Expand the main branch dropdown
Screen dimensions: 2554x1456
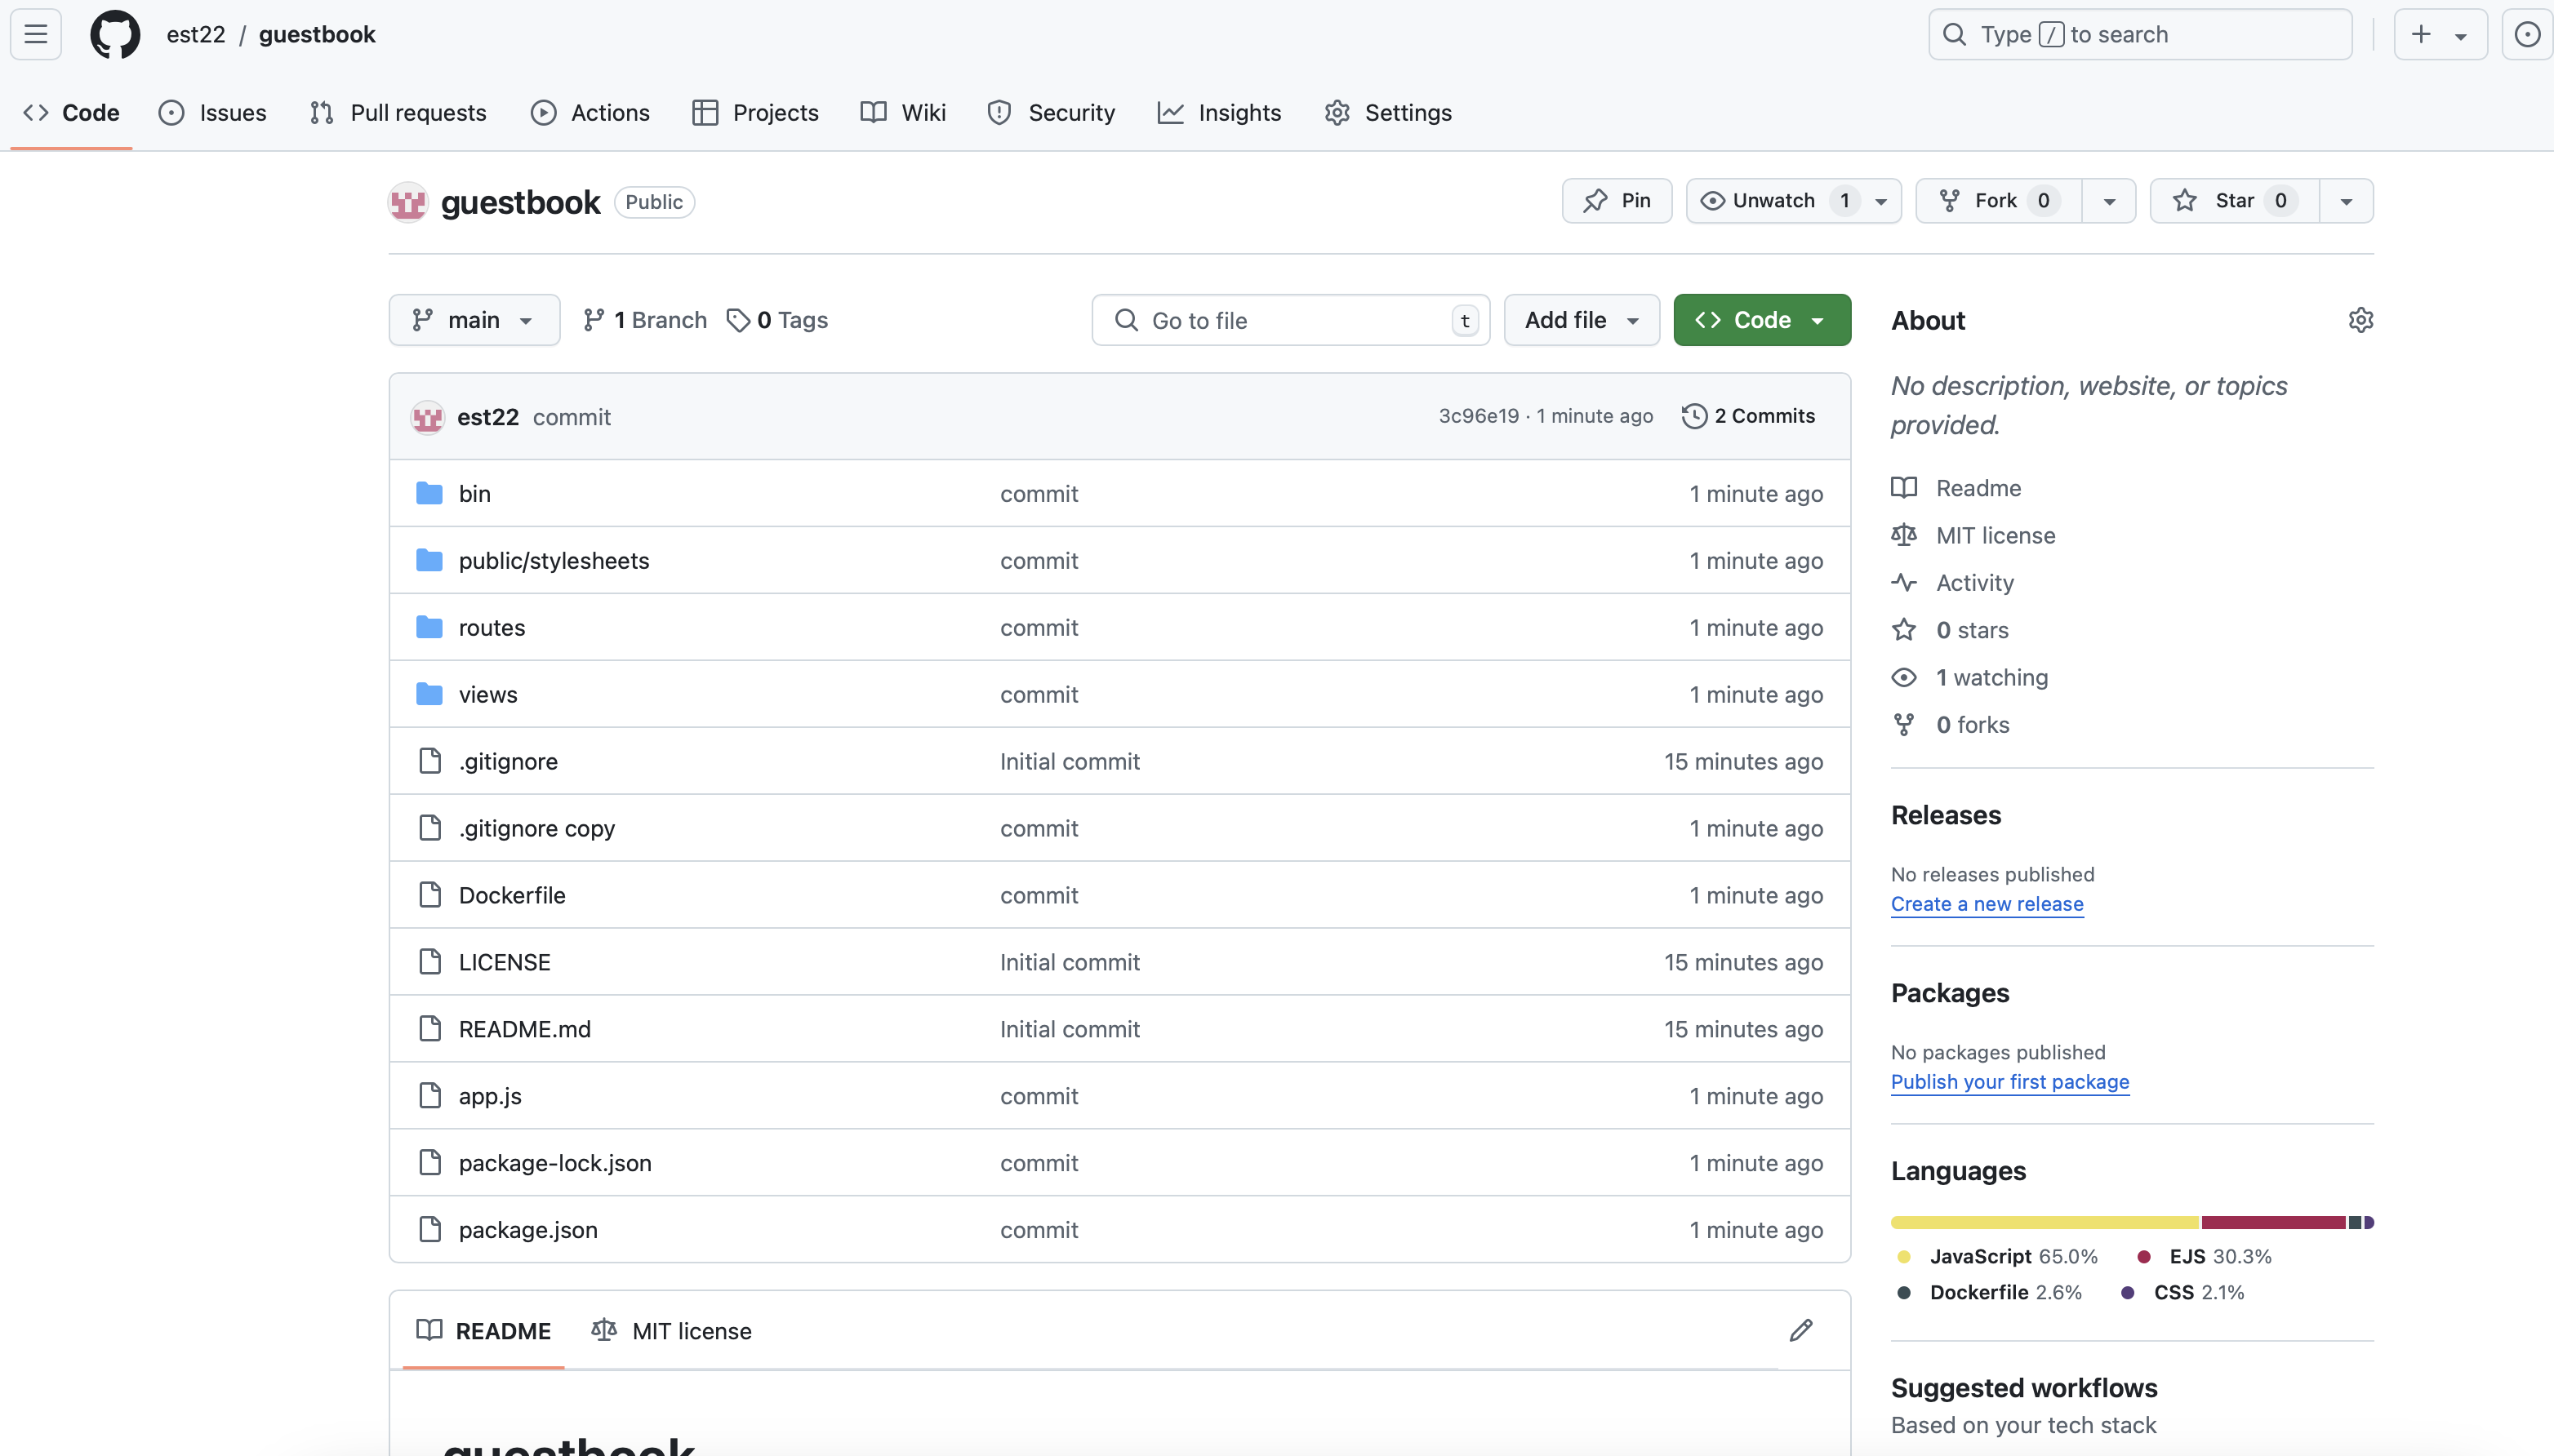[x=474, y=320]
